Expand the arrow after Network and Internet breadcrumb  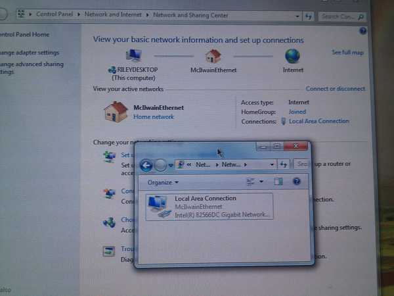click(148, 15)
